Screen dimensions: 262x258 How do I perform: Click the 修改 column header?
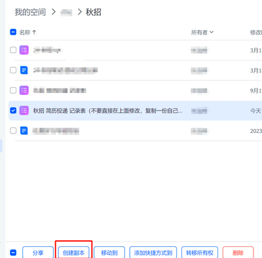(x=256, y=33)
